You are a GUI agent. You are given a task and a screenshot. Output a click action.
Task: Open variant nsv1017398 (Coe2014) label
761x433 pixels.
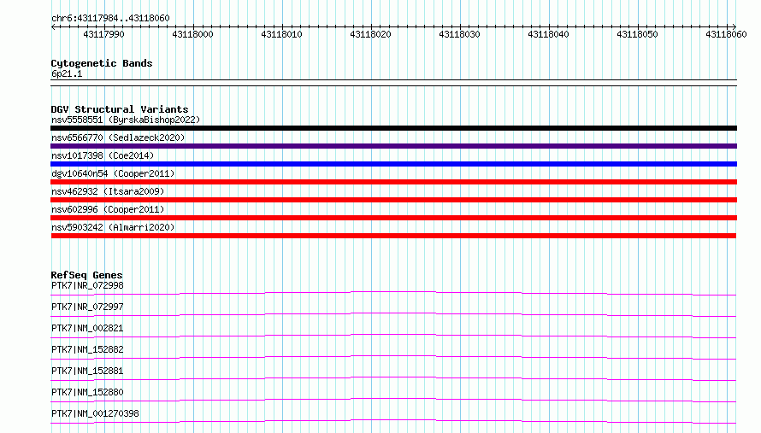click(103, 155)
